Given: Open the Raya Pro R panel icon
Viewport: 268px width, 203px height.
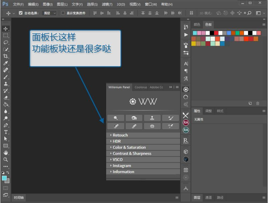Looking at the screenshot, I should pyautogui.click(x=186, y=141).
